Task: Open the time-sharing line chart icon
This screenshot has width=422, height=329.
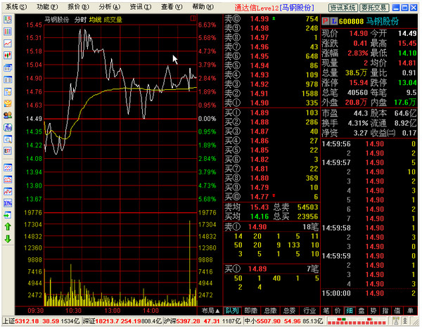Action: coord(8,44)
